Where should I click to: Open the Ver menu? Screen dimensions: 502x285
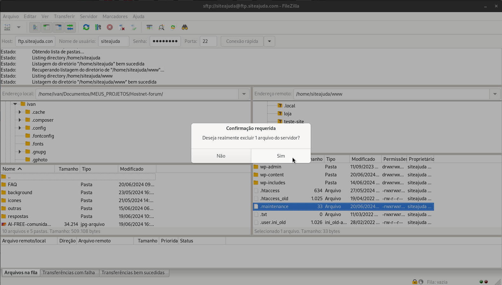tap(45, 16)
